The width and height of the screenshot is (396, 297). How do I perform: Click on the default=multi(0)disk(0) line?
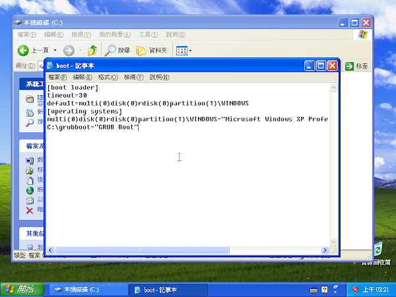coord(148,104)
